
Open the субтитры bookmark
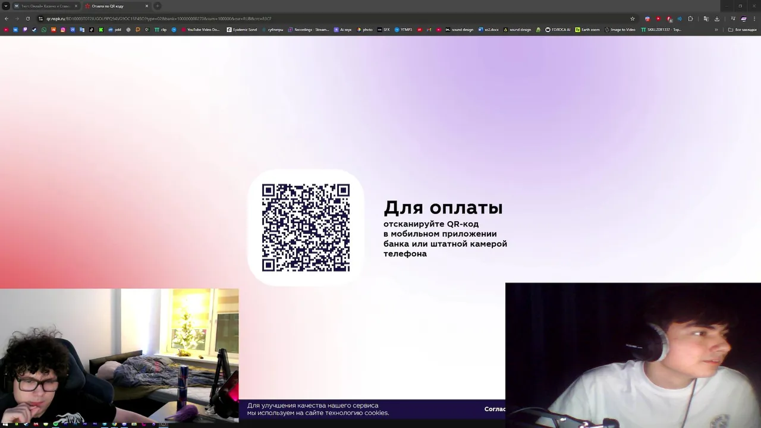(272, 29)
